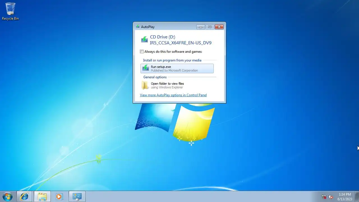Click the CD Drive (D:) heading text

point(163,37)
